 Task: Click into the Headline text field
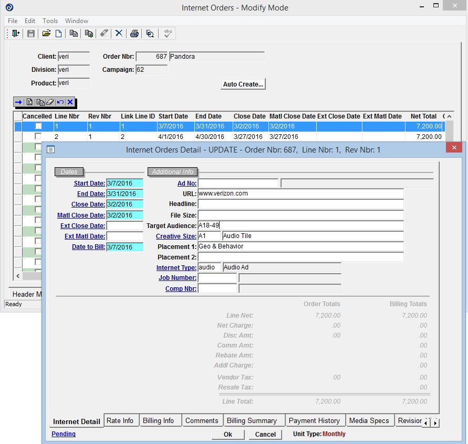coord(300,204)
